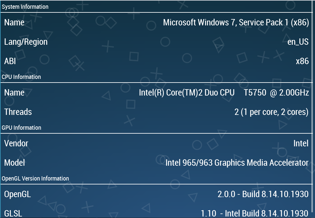The image size is (315, 218).
Task: Click the Lang/Region row label
Action: (26, 42)
